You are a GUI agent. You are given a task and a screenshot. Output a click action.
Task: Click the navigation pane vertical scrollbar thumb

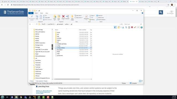pos(52,47)
